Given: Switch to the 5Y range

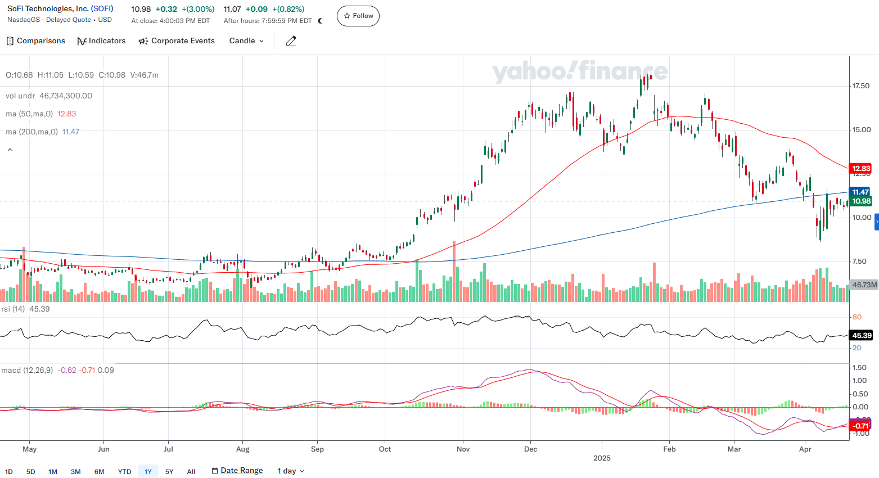Looking at the screenshot, I should 169,472.
